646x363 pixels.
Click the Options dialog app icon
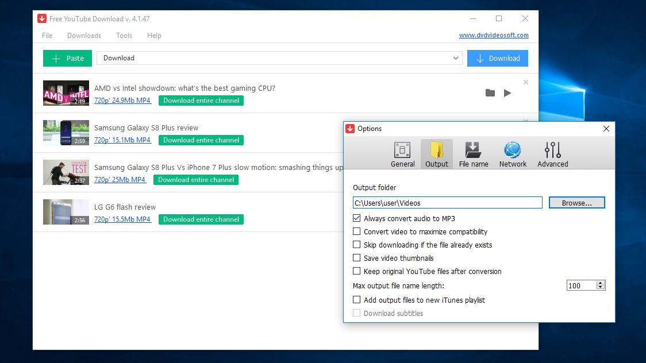[x=350, y=129]
